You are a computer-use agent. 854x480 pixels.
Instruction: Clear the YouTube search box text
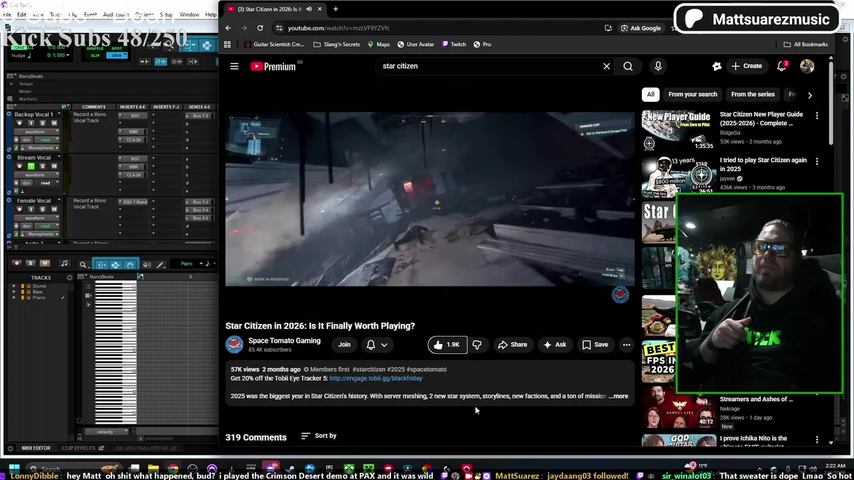coord(606,66)
